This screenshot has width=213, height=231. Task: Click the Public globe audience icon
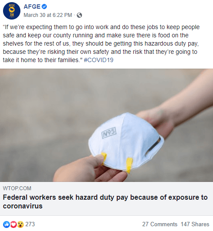pos(79,15)
